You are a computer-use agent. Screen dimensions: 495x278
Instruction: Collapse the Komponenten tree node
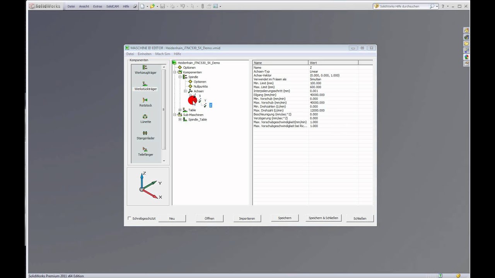click(175, 72)
